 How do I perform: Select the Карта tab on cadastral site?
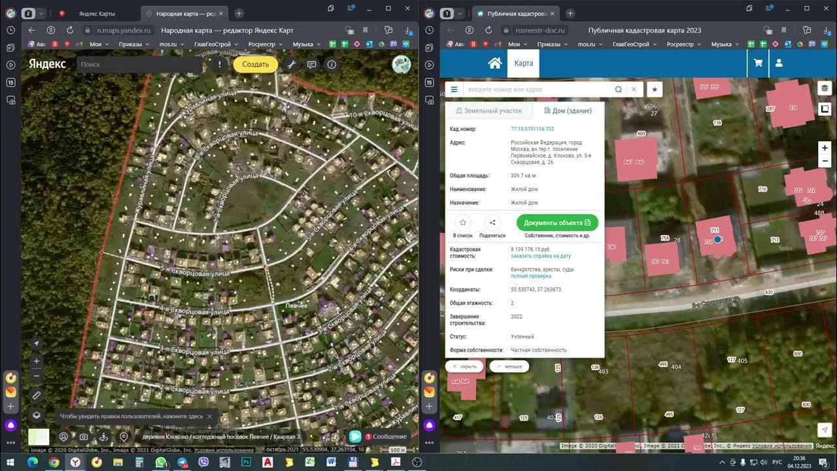coord(523,63)
